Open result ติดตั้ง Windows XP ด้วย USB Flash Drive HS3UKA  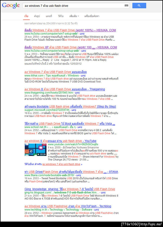click(71, 47)
